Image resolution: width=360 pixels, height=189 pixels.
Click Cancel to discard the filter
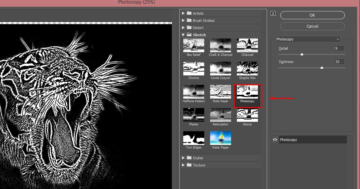(x=313, y=26)
